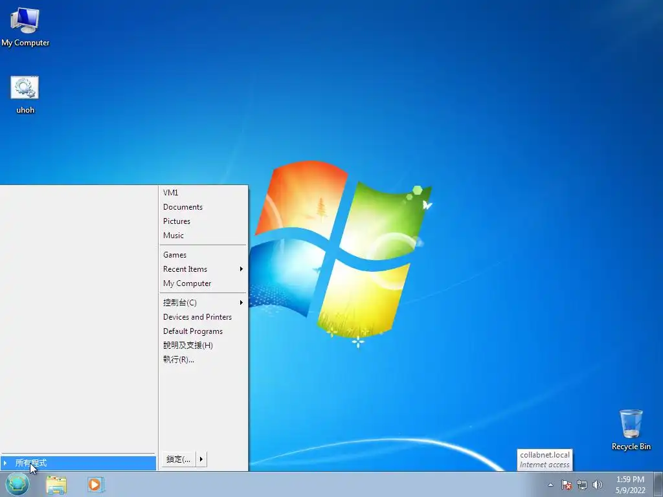Screen dimensions: 663x497
Task: Click the Show Desktop strip
Action: point(658,484)
